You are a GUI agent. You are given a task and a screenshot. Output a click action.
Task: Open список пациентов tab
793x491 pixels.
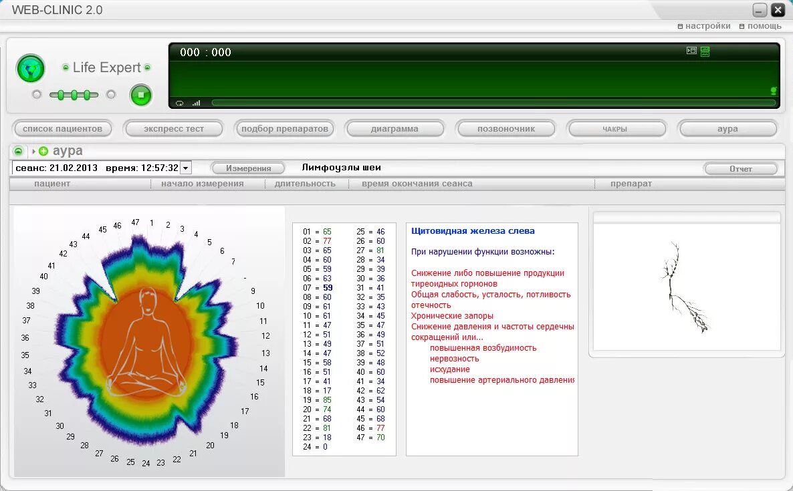pos(62,129)
